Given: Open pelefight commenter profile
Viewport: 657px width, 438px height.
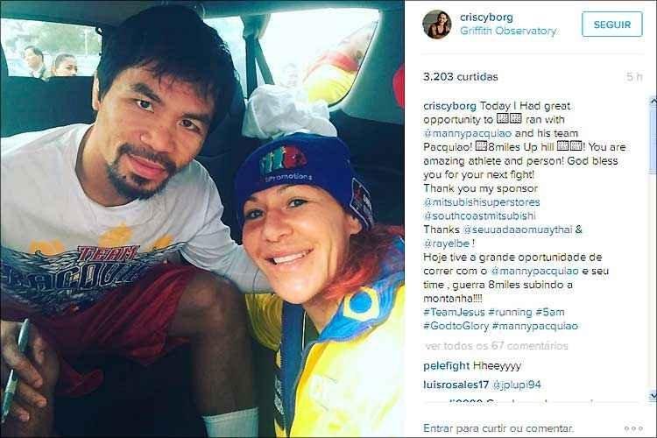Looking at the screenshot, I should pyautogui.click(x=446, y=365).
